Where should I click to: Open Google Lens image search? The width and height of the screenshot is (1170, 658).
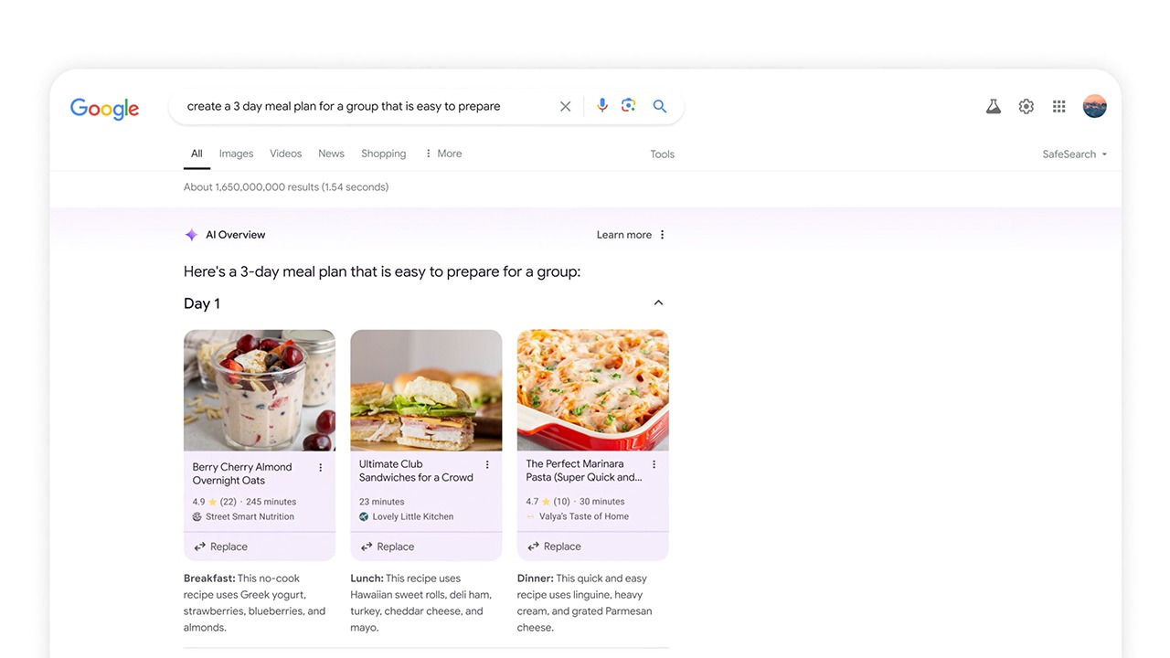pyautogui.click(x=628, y=106)
